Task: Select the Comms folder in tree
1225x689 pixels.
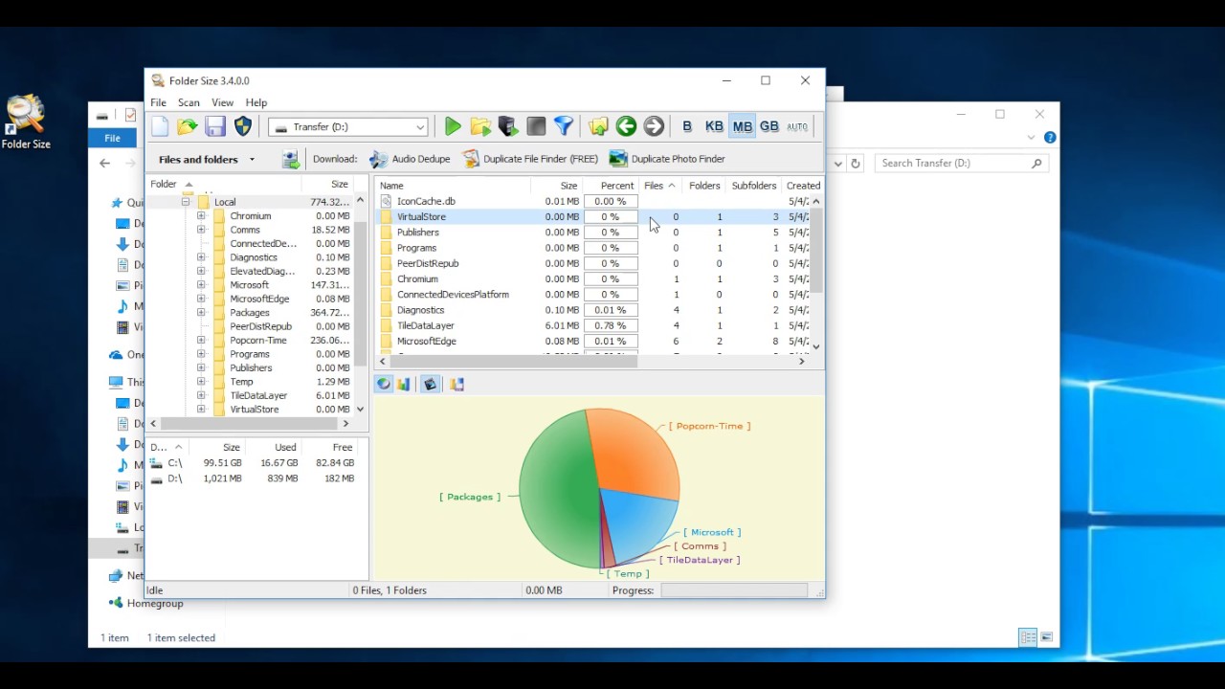Action: 245,230
